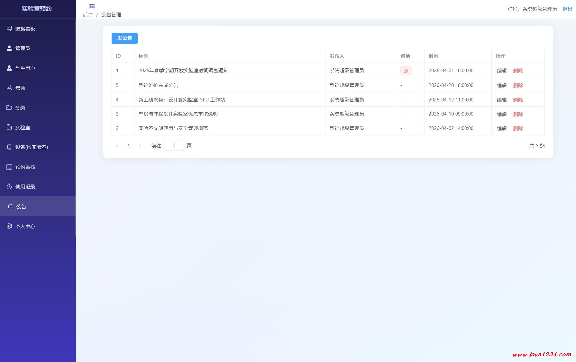
Task: Click the 管理员 person icon in sidebar
Action: pos(9,48)
